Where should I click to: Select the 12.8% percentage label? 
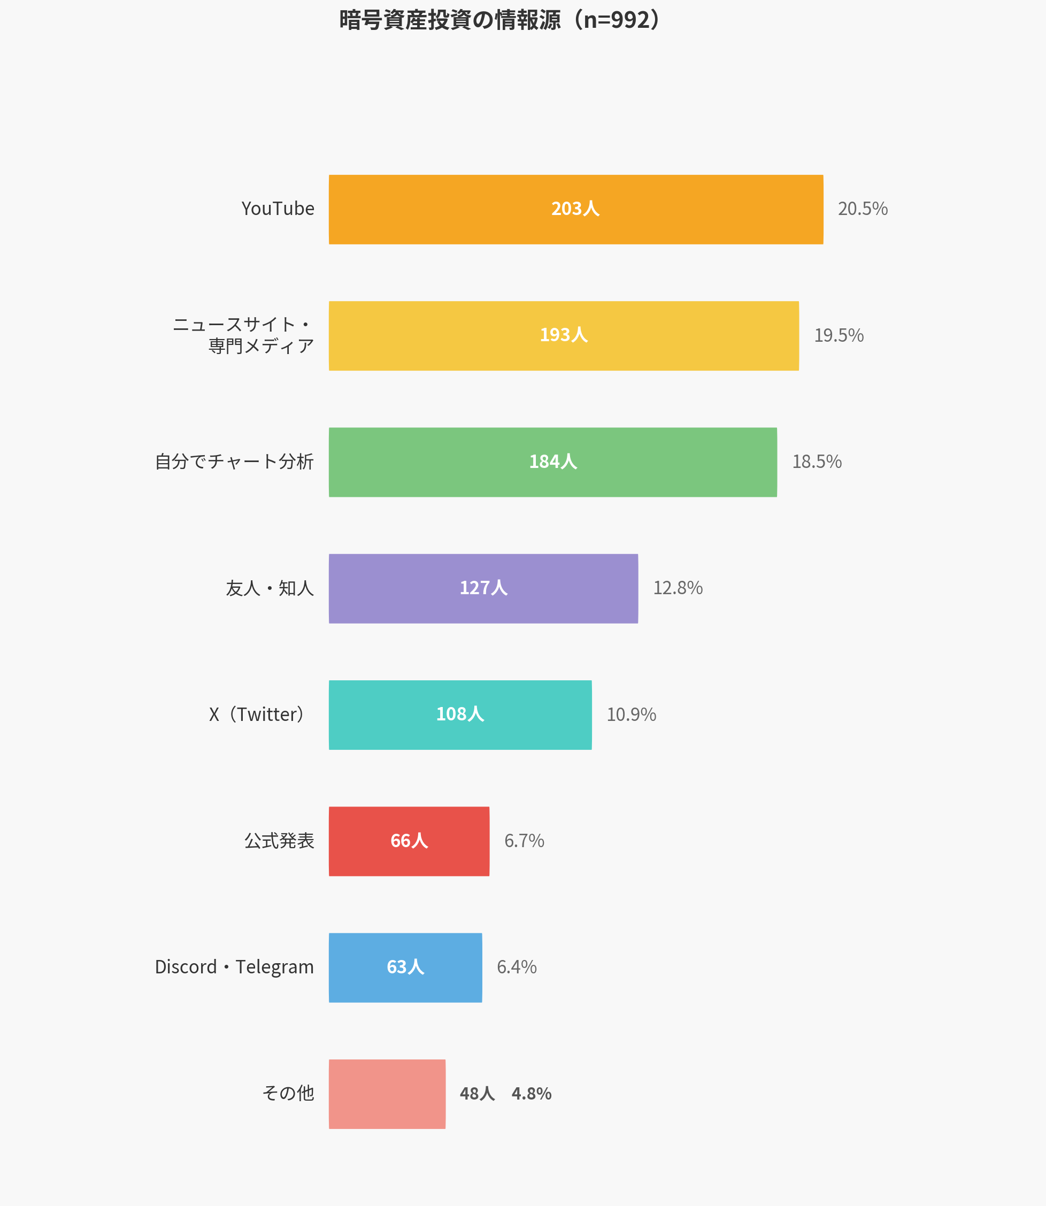coord(678,588)
